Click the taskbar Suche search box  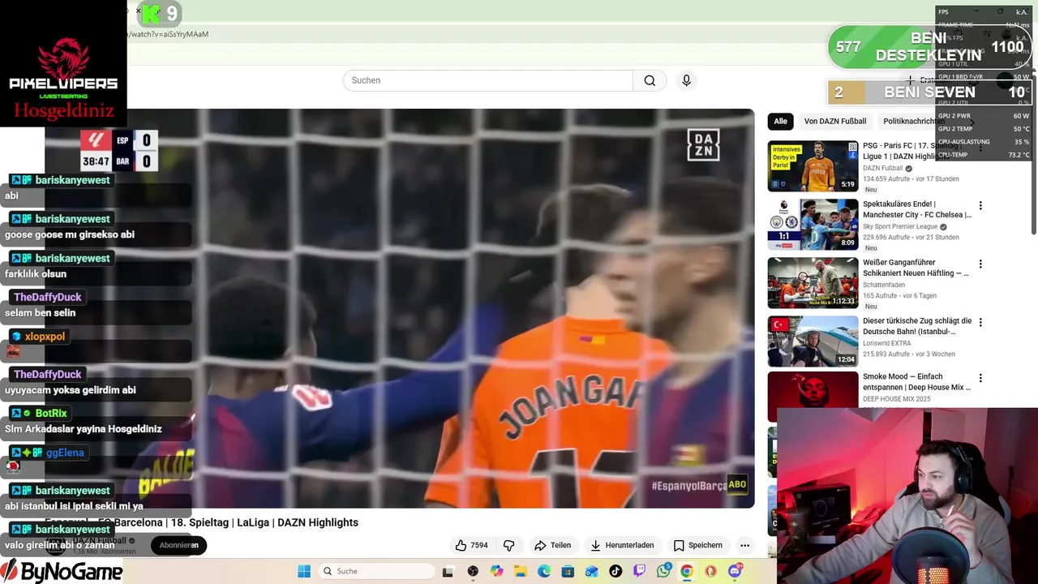tap(376, 571)
